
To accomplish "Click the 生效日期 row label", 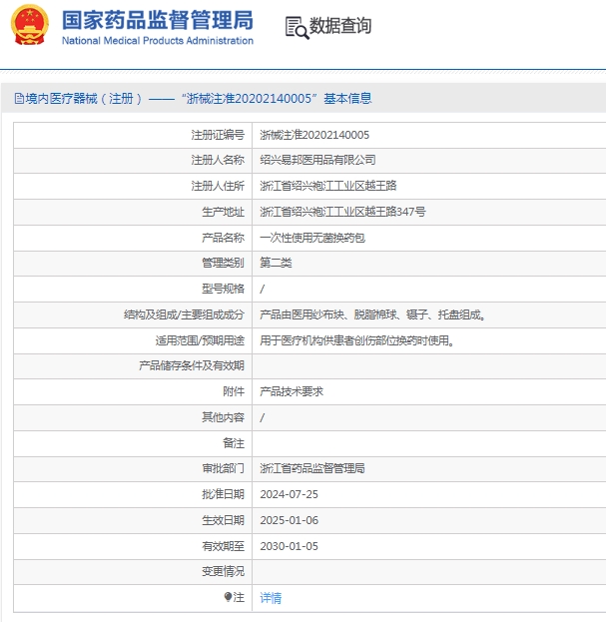I will click(223, 520).
